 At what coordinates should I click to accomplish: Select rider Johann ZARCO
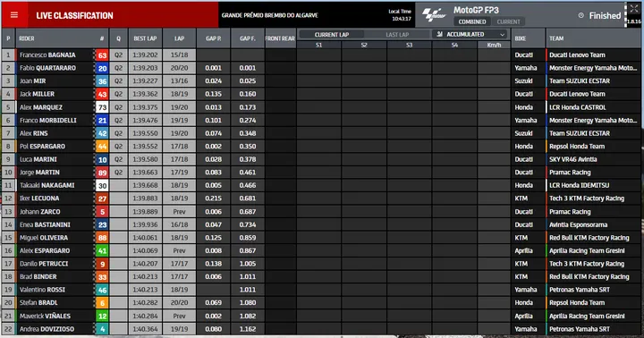click(x=39, y=212)
